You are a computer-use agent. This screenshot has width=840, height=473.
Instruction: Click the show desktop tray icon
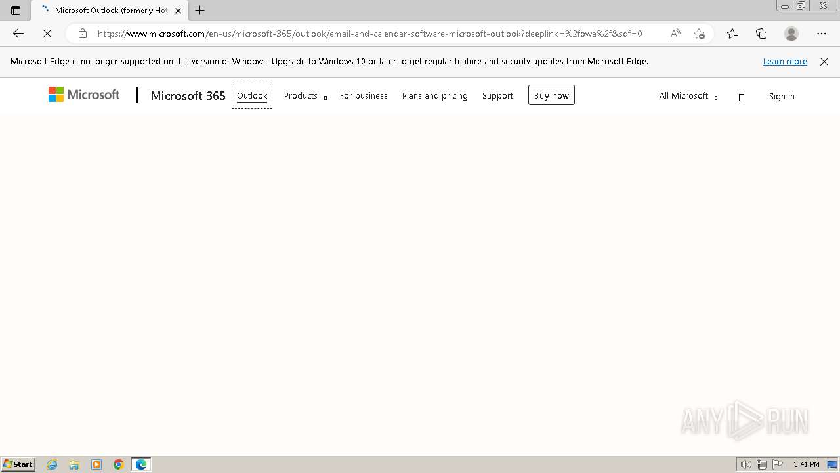tap(832, 464)
